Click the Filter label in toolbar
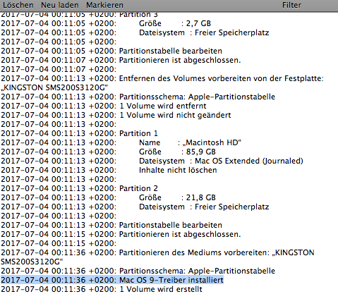 point(291,5)
